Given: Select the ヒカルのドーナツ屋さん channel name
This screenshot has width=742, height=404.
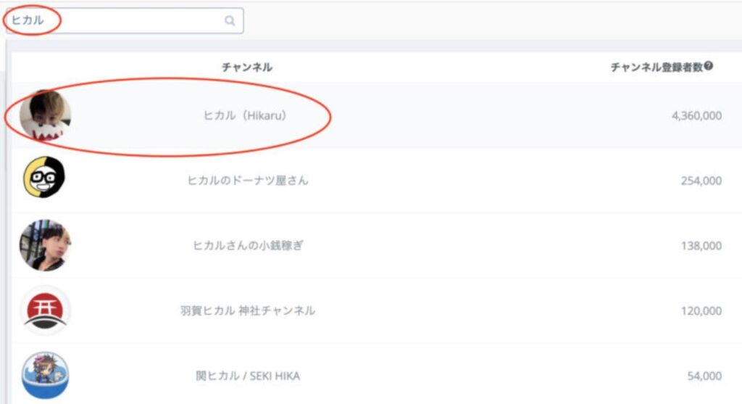Looking at the screenshot, I should [x=248, y=181].
